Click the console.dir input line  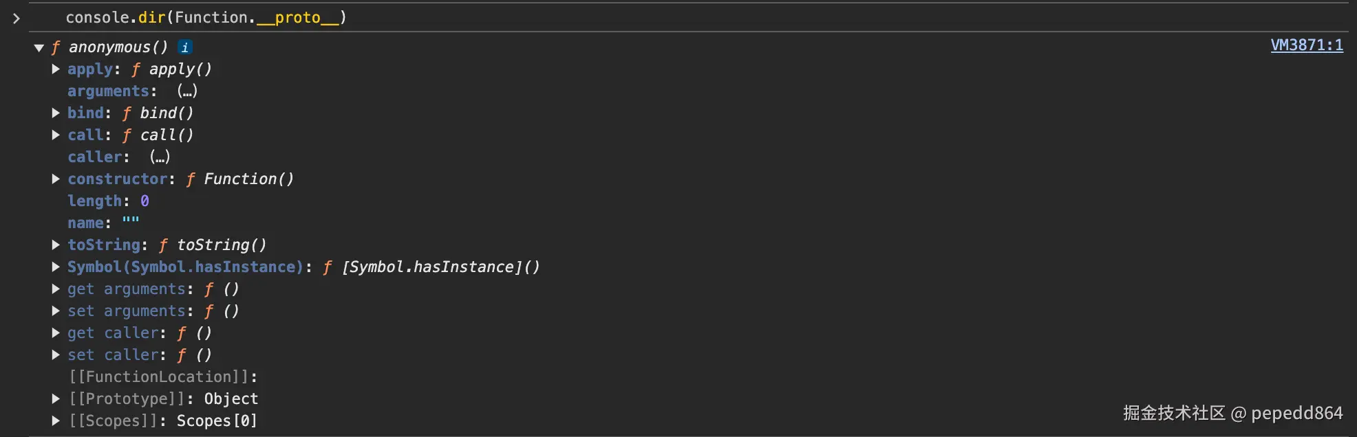point(206,18)
